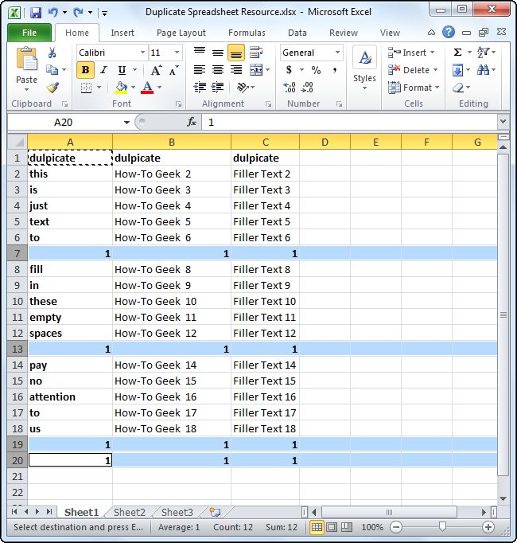Click the 100% zoom level
Viewport: 517px width, 543px height.
[372, 527]
